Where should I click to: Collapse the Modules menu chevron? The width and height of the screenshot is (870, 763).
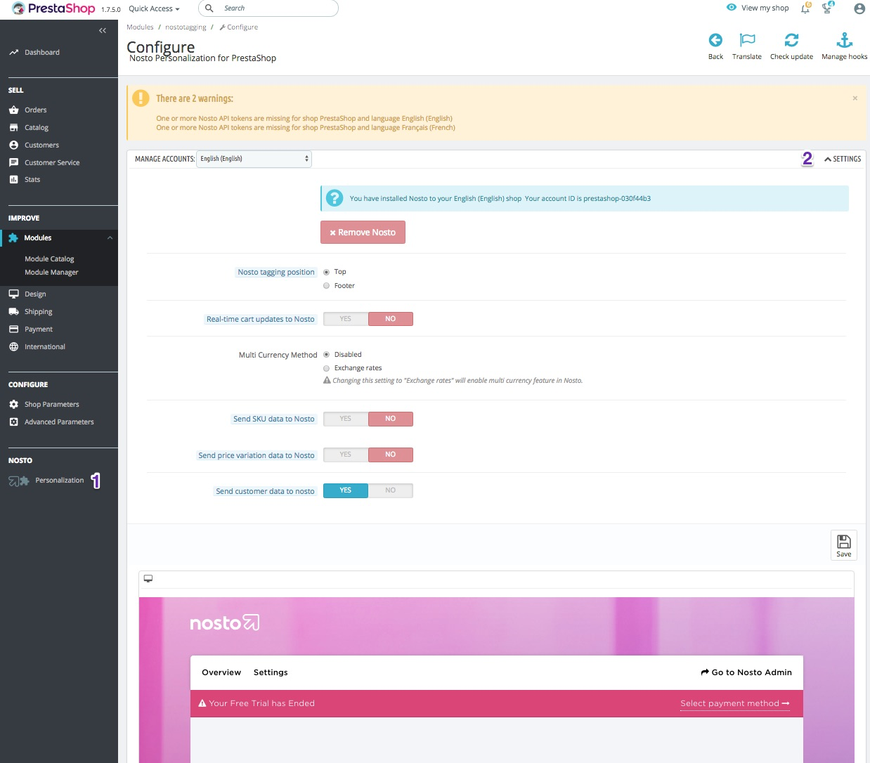point(110,238)
